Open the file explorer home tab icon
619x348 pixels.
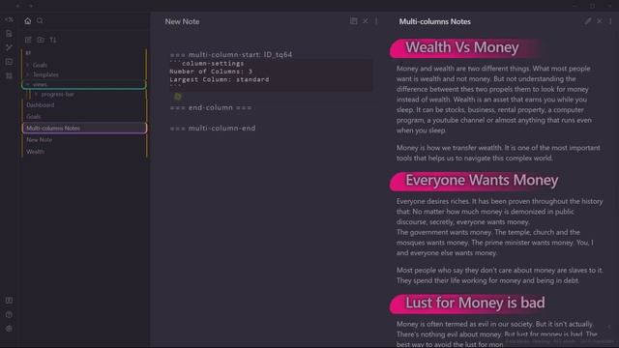coord(28,21)
